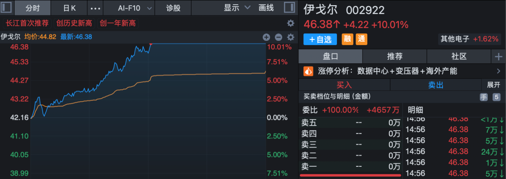This screenshot has width=506, height=179.
Task: Click the 42.16 baseline price label
Action: (x=20, y=118)
